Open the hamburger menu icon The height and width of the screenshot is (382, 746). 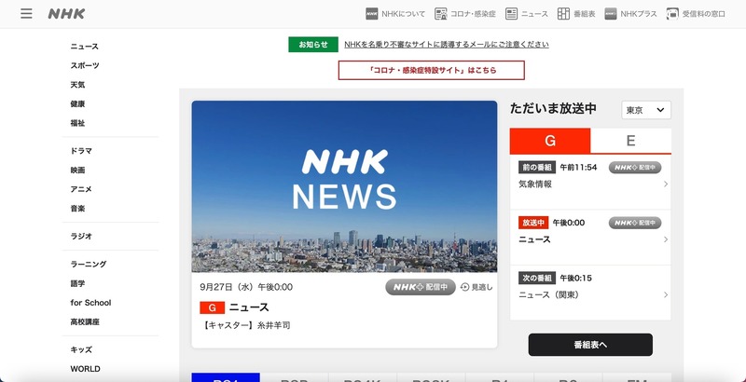[26, 14]
